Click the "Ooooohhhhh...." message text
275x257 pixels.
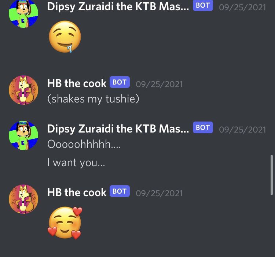pyautogui.click(x=84, y=144)
